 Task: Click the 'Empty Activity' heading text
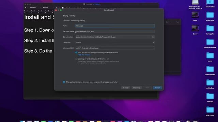(69, 16)
